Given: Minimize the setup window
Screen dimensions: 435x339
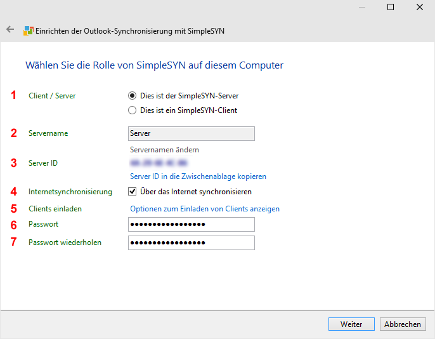Looking at the screenshot, I should (x=361, y=8).
